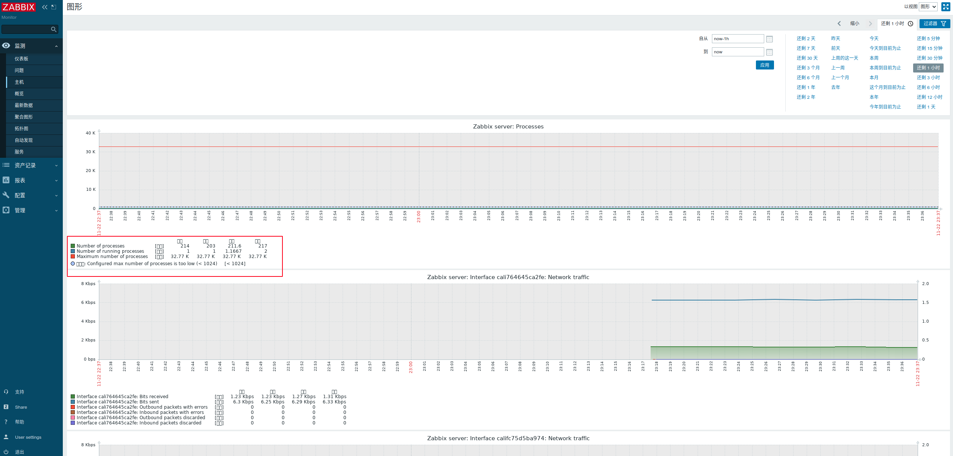Click the wrench icon next to 配置

click(x=6, y=195)
